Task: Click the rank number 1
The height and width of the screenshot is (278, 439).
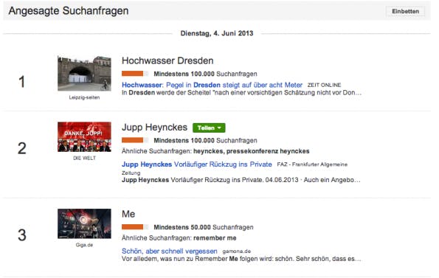Action: point(22,82)
